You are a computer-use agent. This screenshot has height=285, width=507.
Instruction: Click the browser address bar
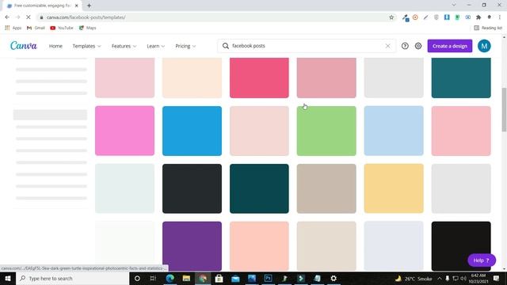click(x=213, y=17)
